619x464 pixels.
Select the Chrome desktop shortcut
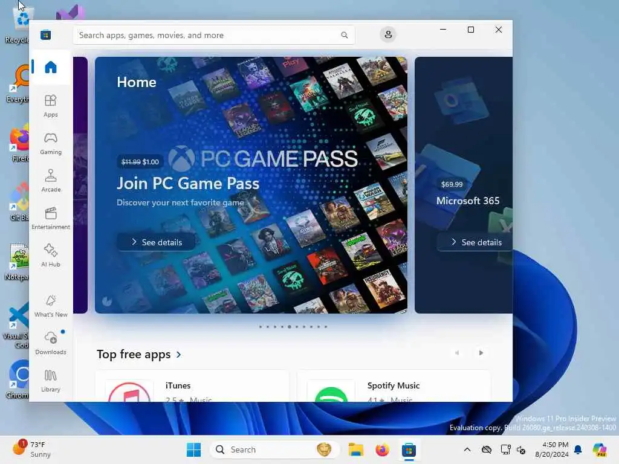pyautogui.click(x=18, y=379)
